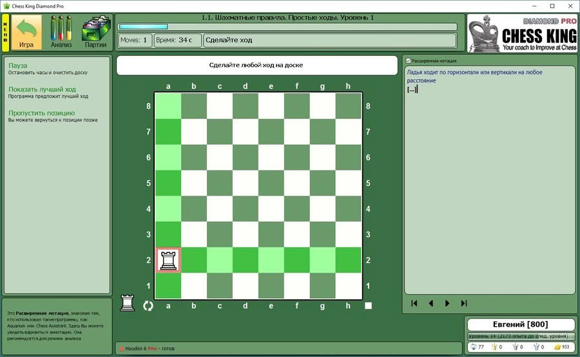Click Показать лучший ход link
Viewport: 580px width, 357px height.
42,89
